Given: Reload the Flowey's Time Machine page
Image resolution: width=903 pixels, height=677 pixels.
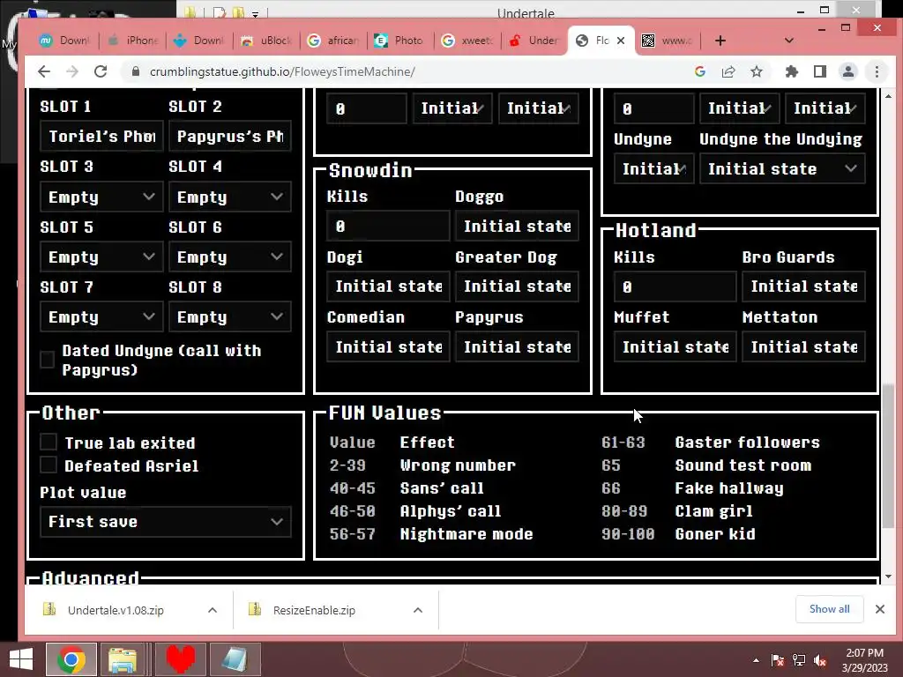Looking at the screenshot, I should 101,71.
